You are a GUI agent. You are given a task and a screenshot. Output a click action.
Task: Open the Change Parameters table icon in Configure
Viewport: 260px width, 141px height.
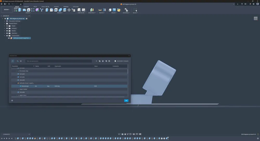83,10
